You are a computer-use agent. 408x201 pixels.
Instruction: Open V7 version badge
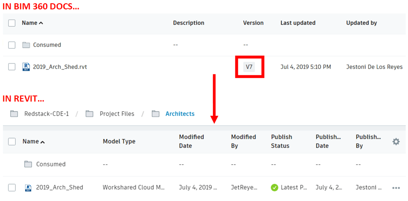click(x=249, y=67)
